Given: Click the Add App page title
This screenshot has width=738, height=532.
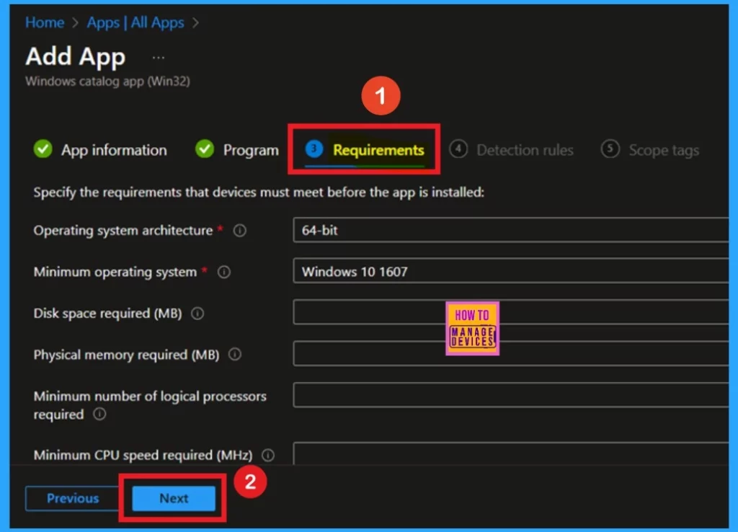Looking at the screenshot, I should tap(75, 57).
